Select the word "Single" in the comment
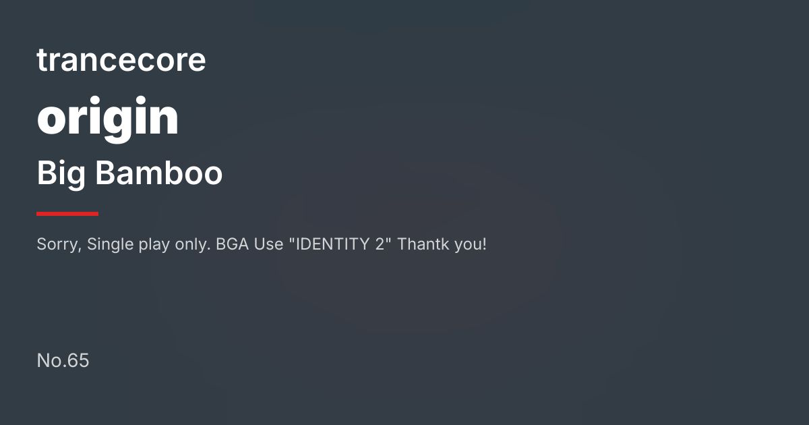Viewport: 809px width, 425px height. tap(111, 244)
